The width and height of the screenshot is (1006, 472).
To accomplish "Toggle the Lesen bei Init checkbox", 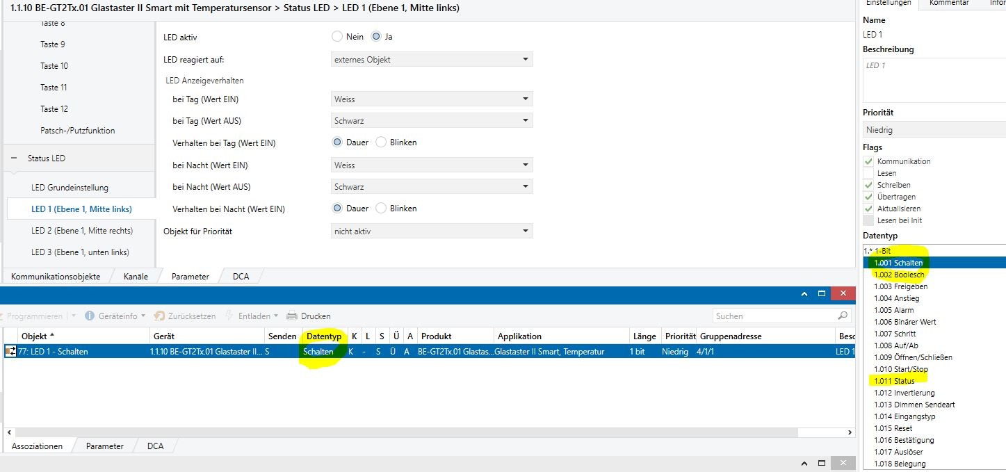I will [868, 220].
